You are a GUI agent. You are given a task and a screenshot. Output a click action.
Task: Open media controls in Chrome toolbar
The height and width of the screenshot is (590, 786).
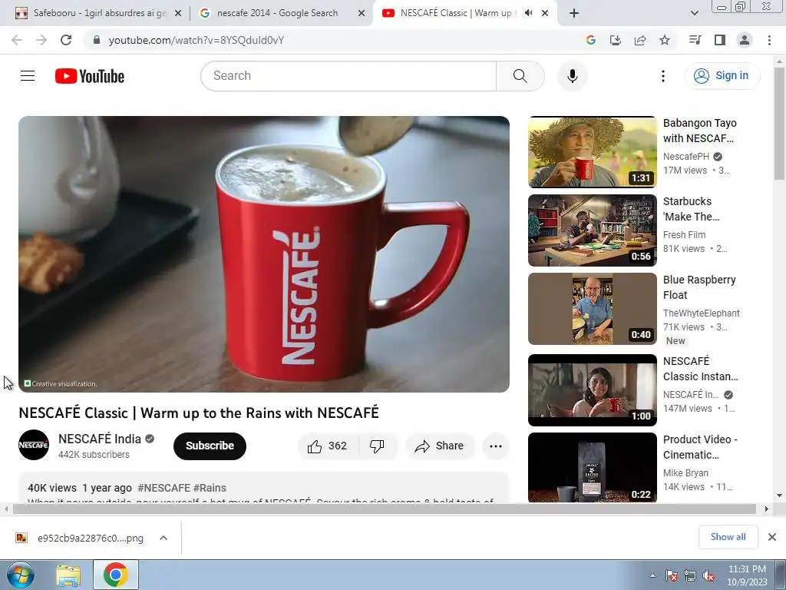695,40
